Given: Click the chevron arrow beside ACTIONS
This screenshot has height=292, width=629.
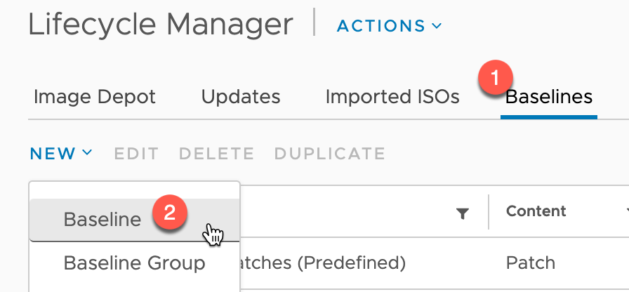Looking at the screenshot, I should (x=437, y=26).
